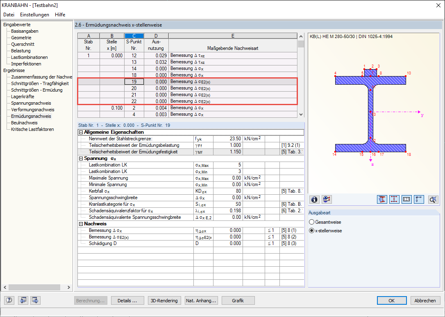
Task: Open the Einstellungen menu
Action: [34, 14]
